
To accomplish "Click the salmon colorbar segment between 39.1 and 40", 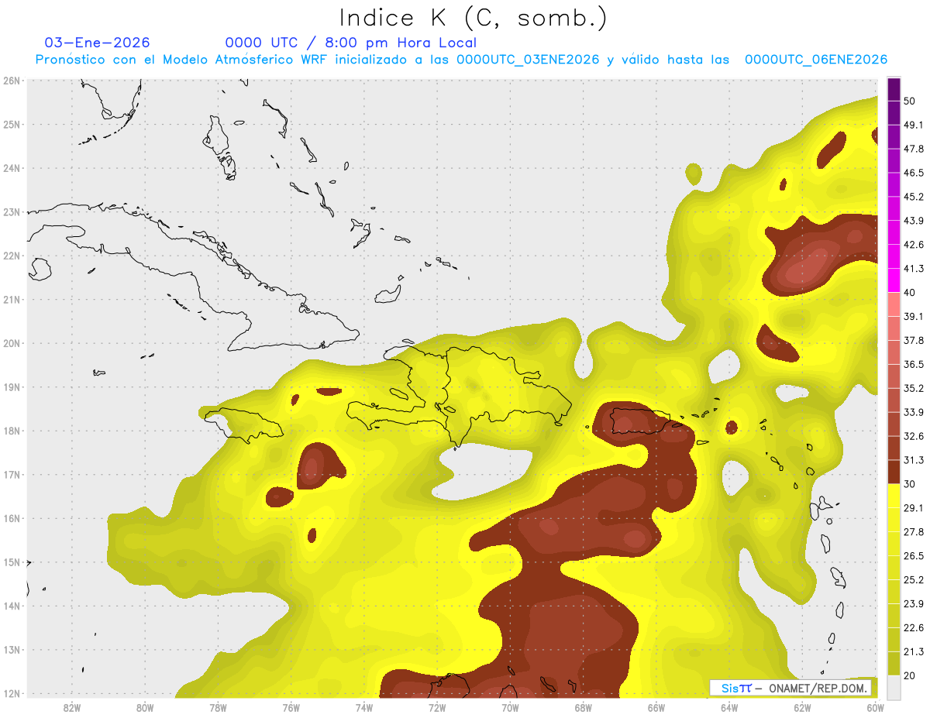I will pos(894,304).
